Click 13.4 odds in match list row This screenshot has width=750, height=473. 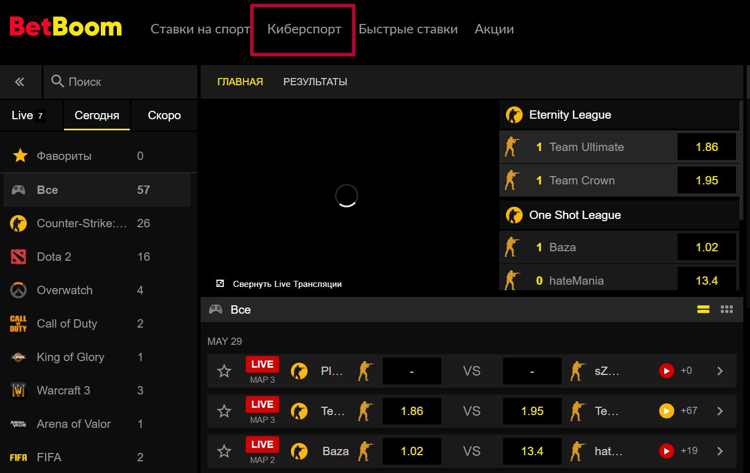(x=532, y=451)
